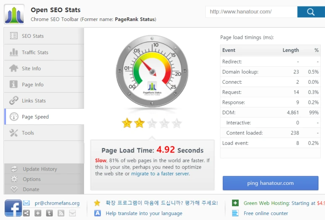Click the 'Length' column header
Image resolution: width=325 pixels, height=220 pixels.
[x=291, y=50]
